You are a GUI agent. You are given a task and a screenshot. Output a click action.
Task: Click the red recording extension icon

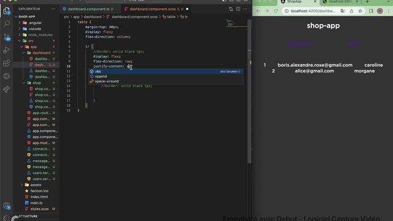point(379,11)
